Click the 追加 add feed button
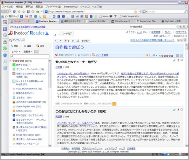This screenshot has width=189, height=160. (40, 46)
